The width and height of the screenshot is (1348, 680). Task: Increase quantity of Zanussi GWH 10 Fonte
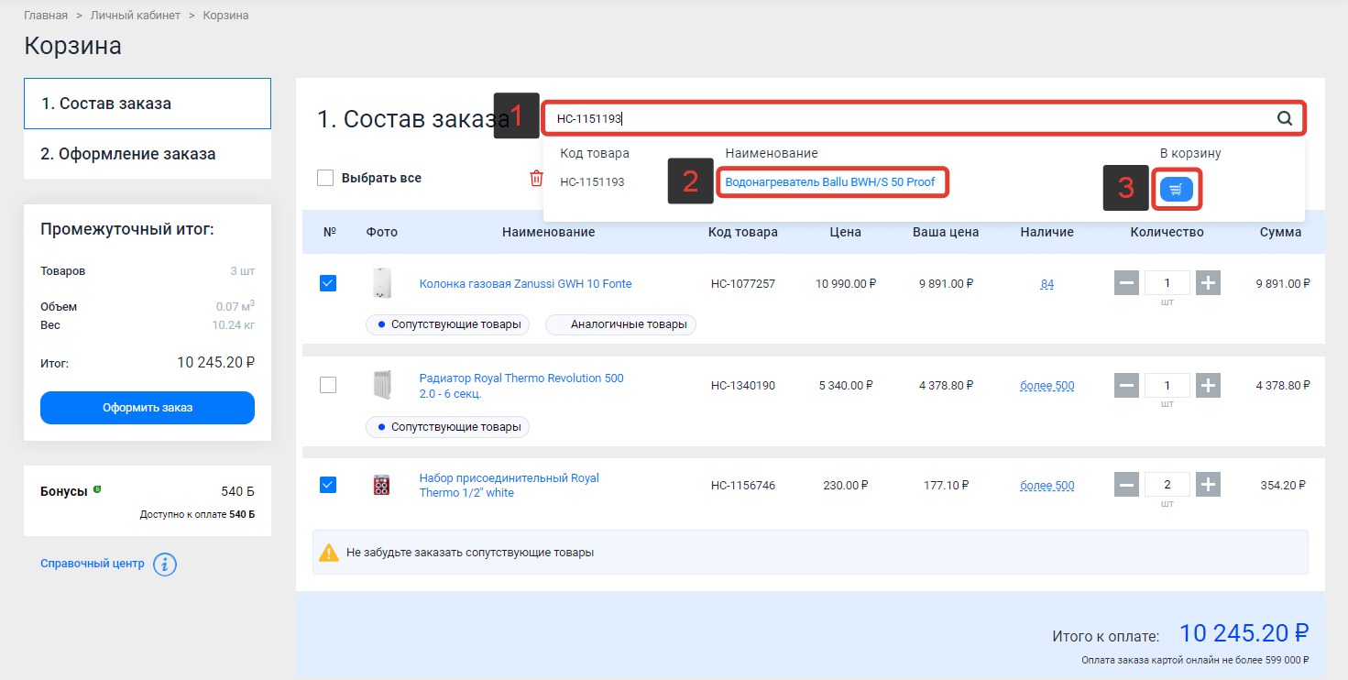pos(1209,283)
